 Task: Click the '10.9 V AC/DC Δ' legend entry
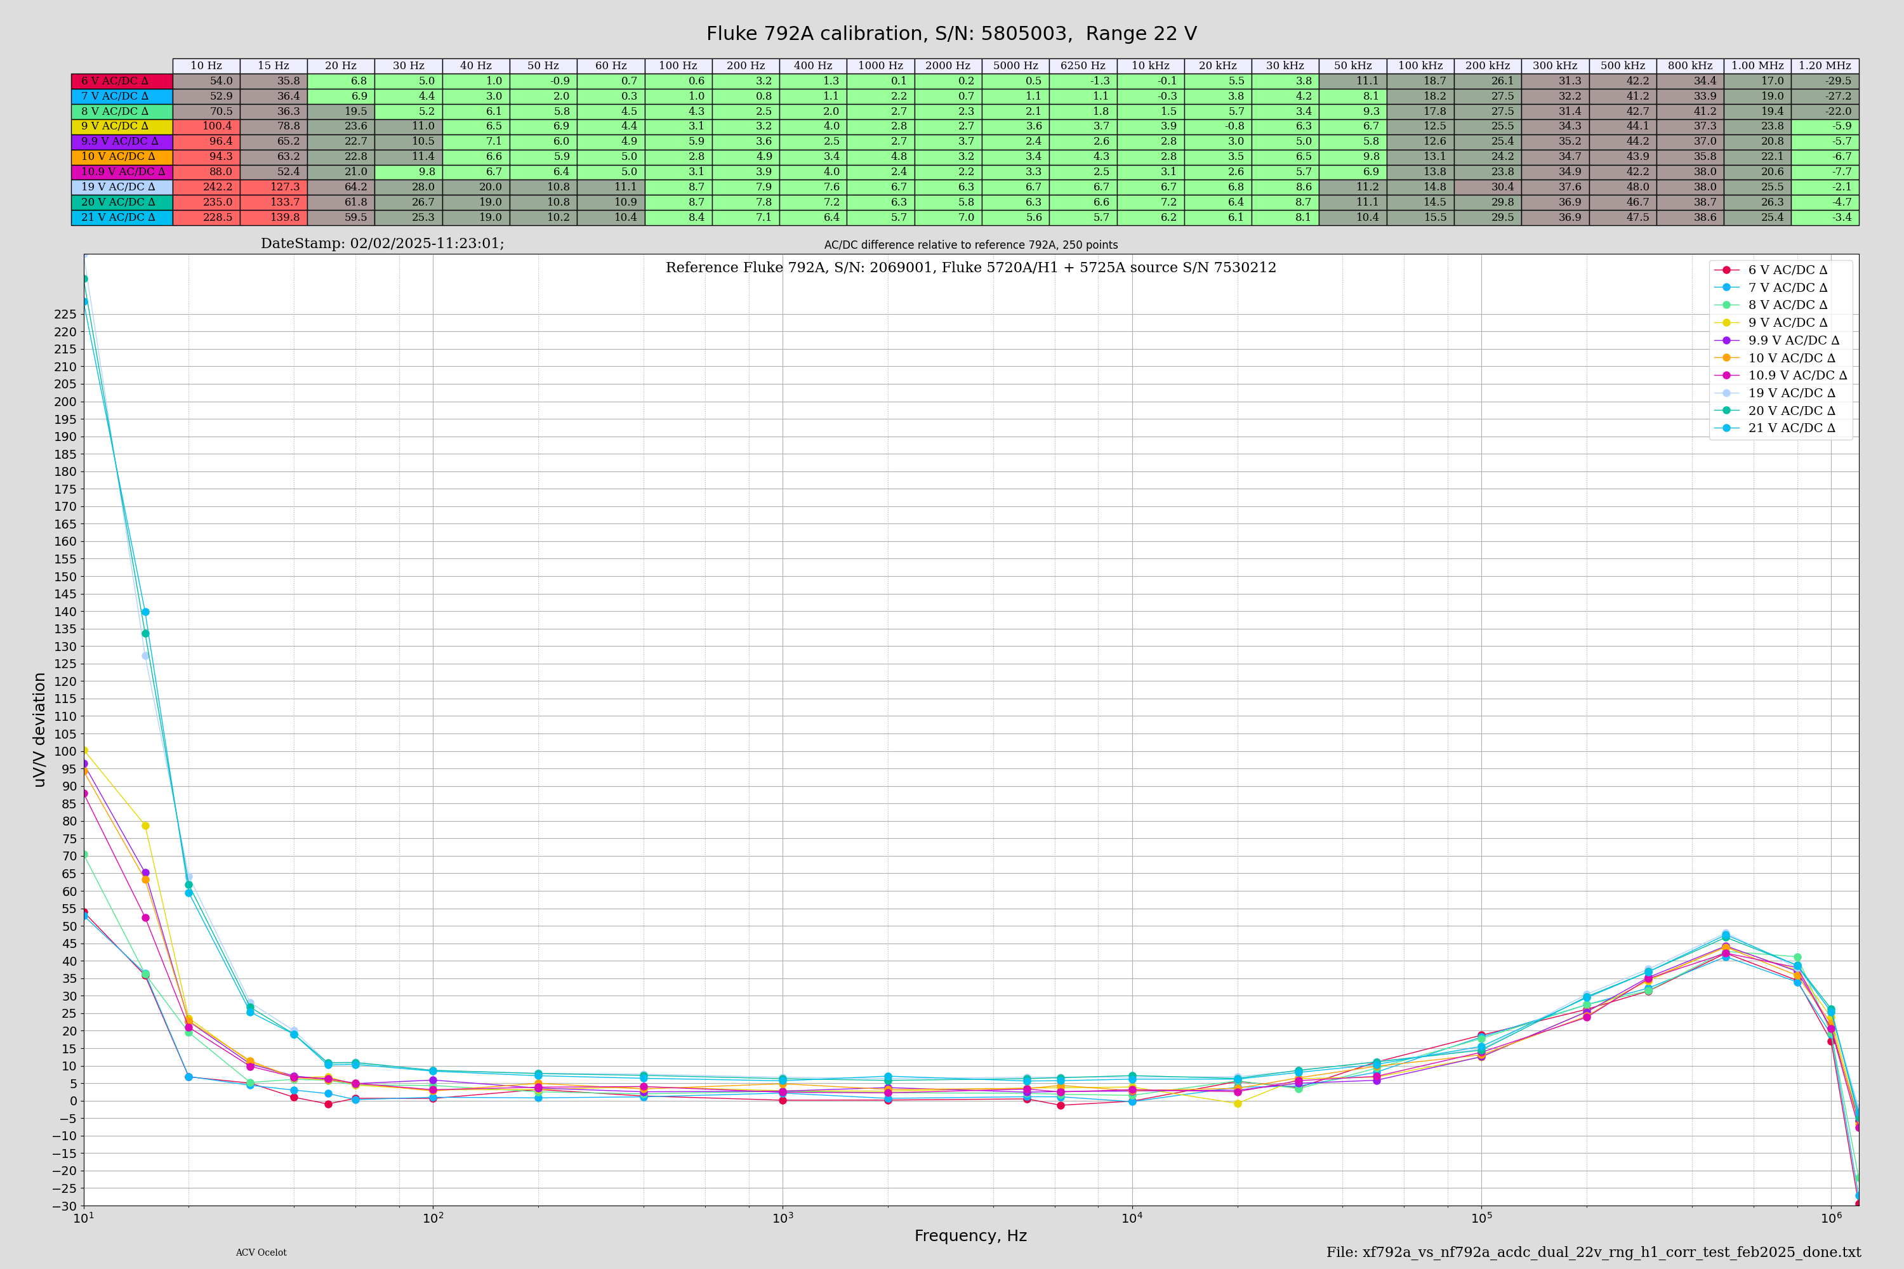click(x=1780, y=376)
